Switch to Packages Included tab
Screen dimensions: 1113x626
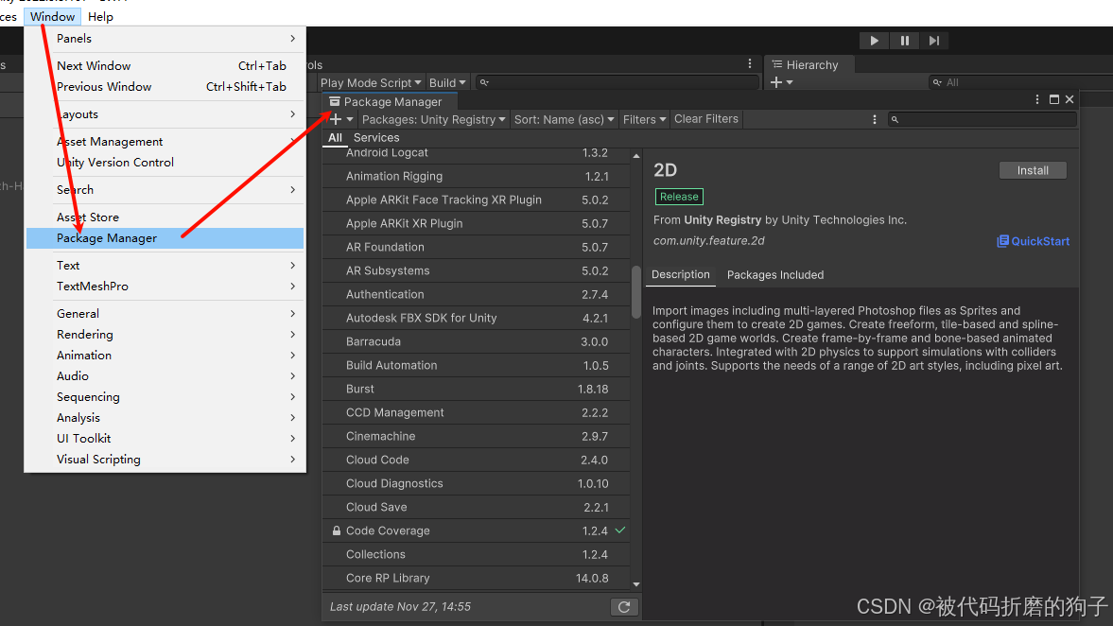775,274
